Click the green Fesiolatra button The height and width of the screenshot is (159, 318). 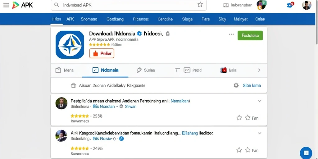(x=250, y=35)
